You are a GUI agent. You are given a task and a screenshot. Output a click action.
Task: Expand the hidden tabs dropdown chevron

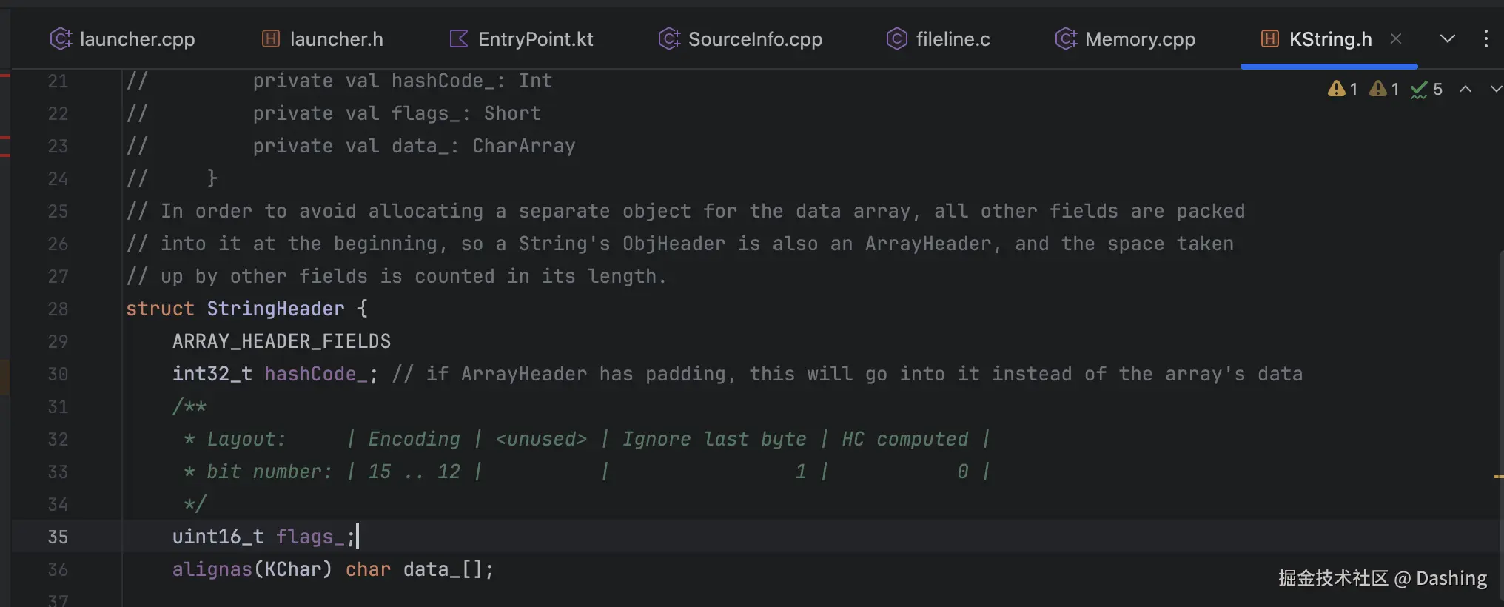(x=1448, y=38)
